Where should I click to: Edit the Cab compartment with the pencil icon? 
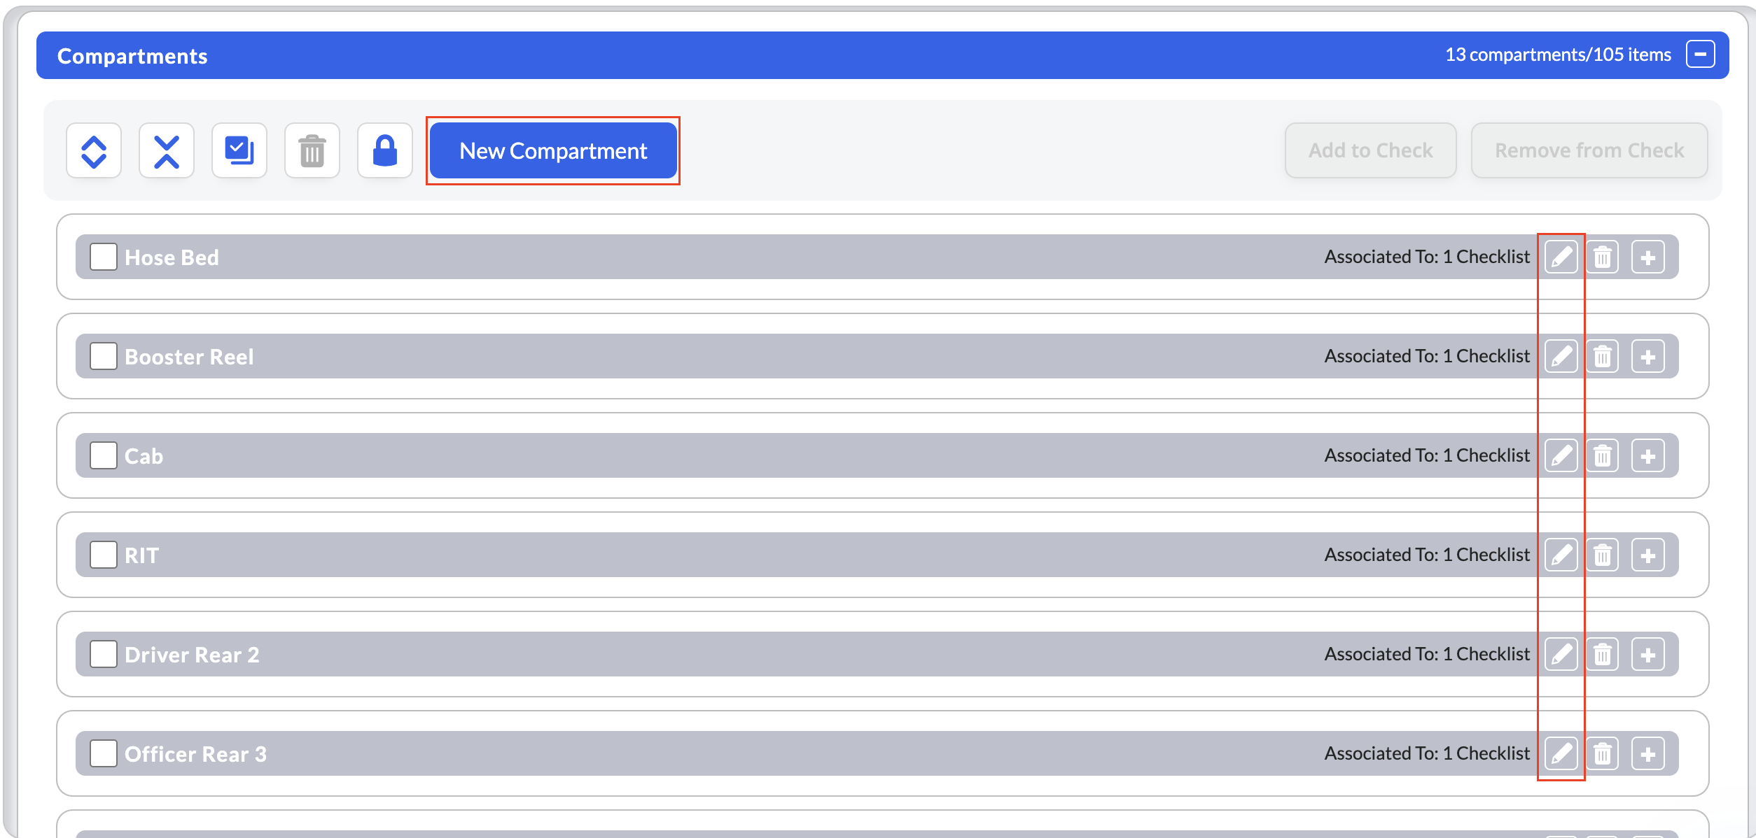pos(1561,456)
